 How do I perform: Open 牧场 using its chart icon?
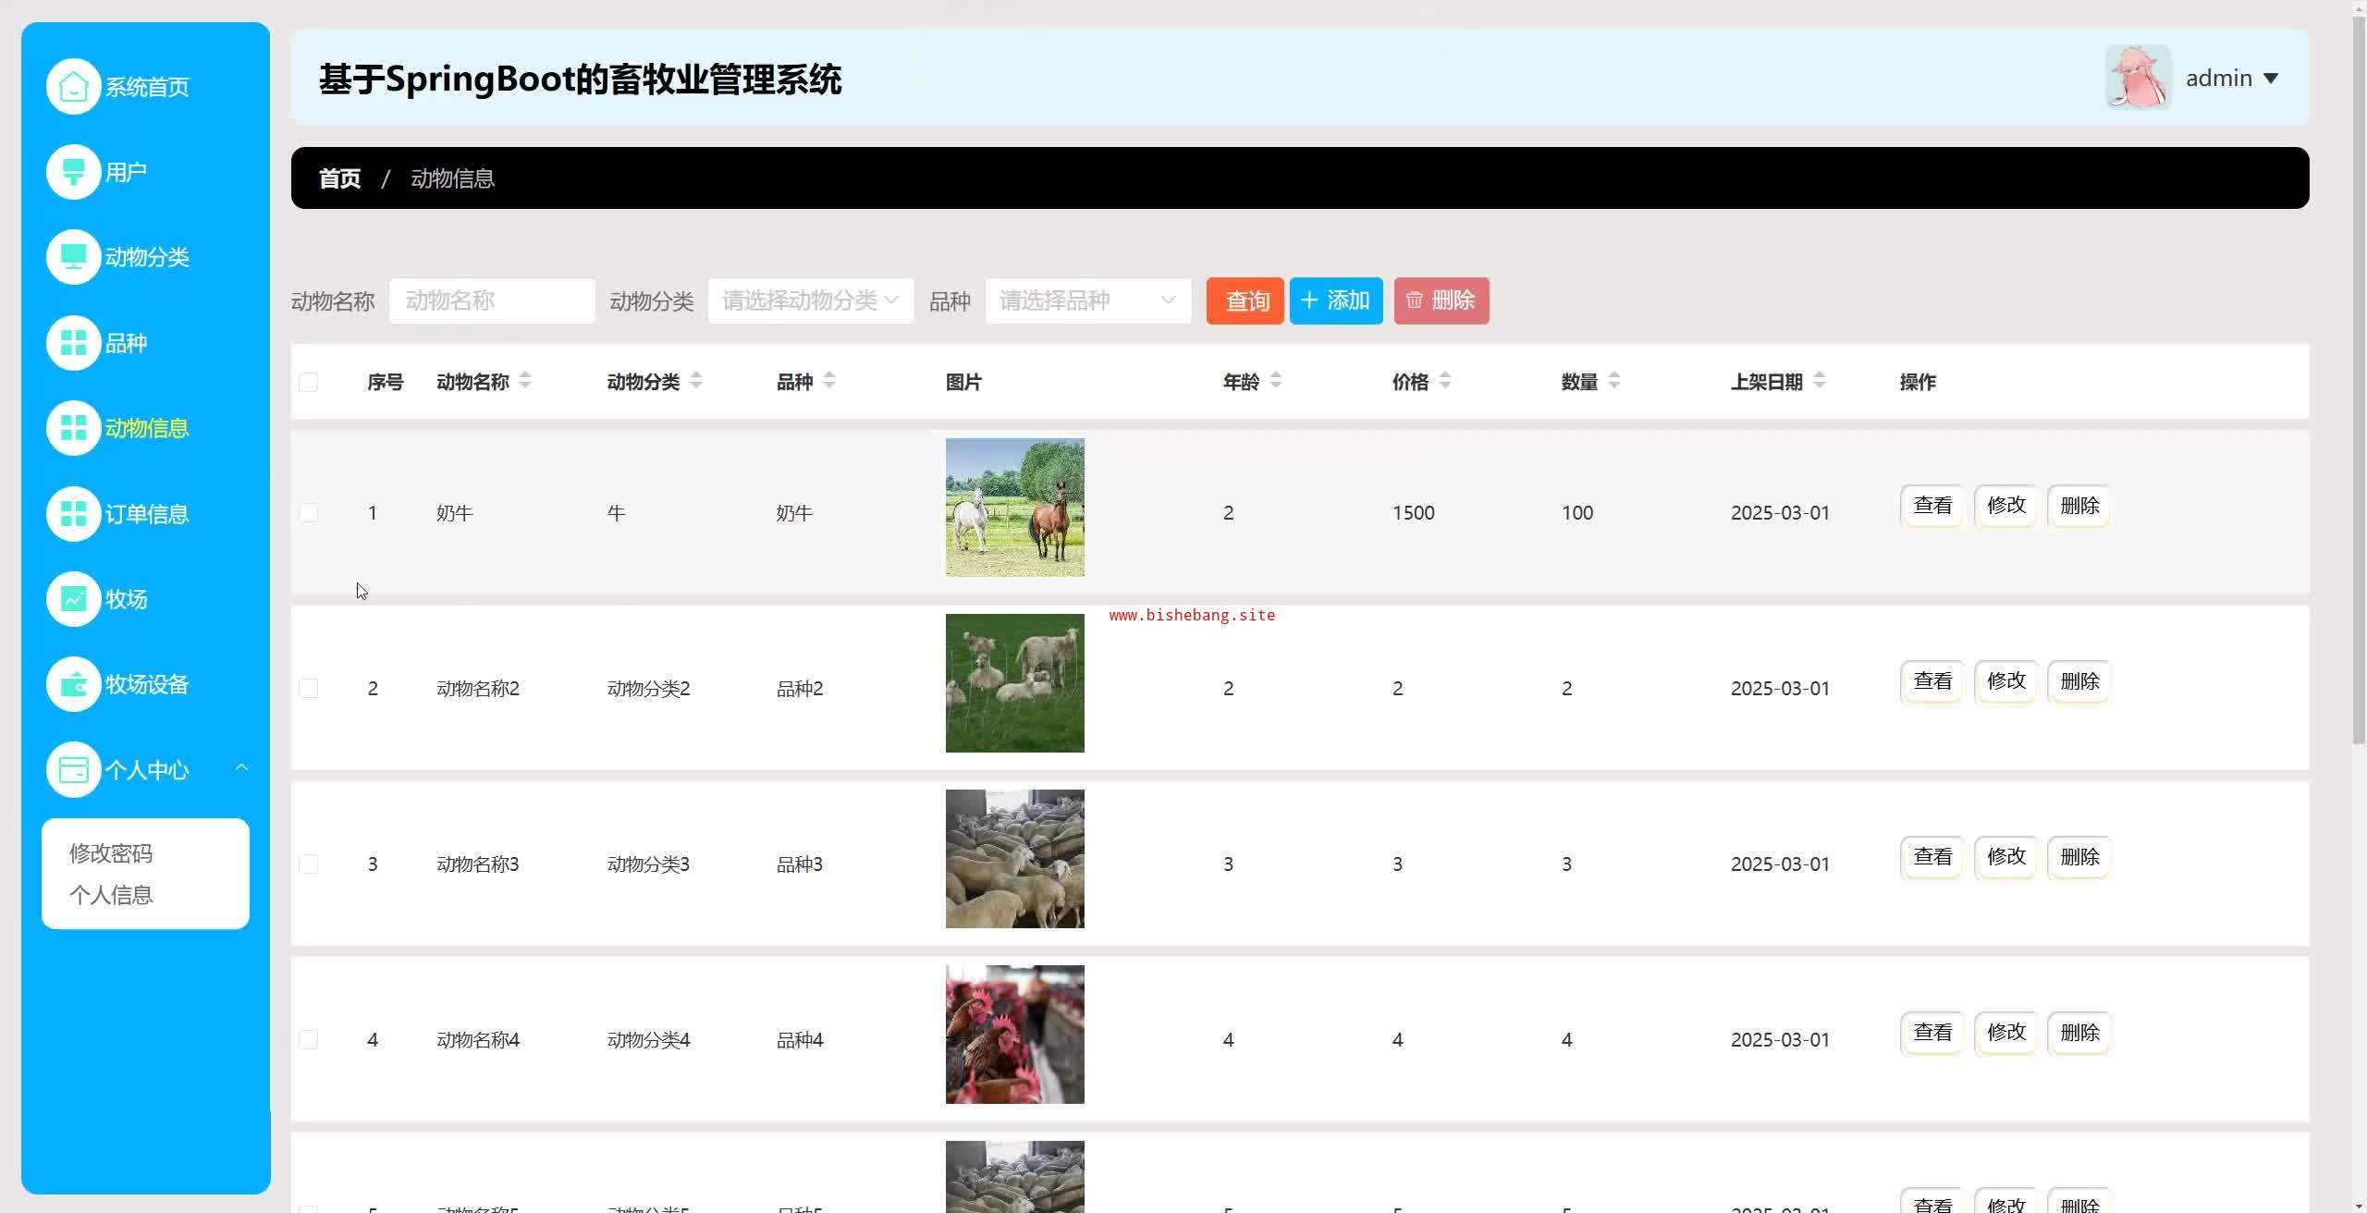[73, 599]
